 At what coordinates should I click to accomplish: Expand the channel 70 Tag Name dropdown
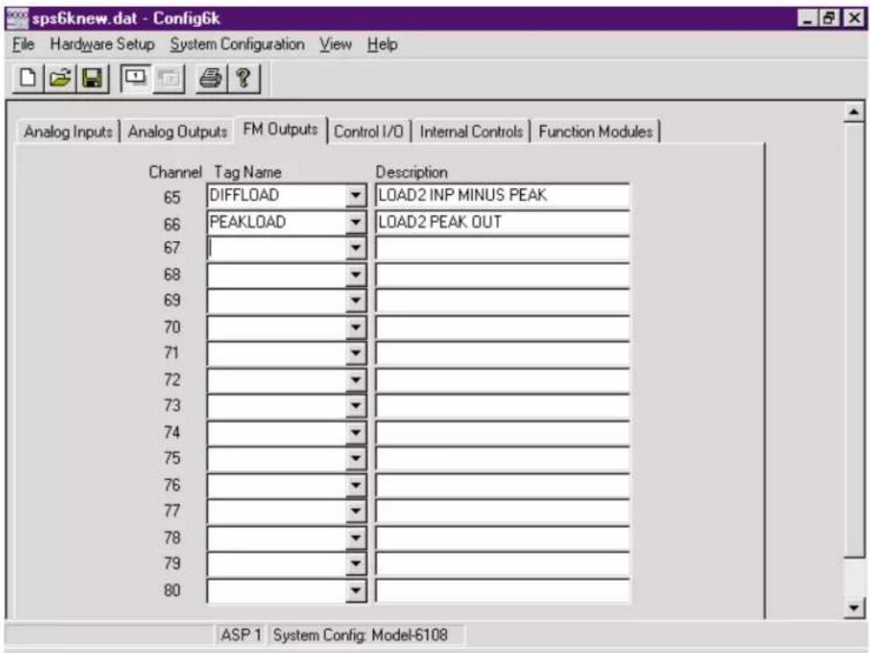pos(356,327)
